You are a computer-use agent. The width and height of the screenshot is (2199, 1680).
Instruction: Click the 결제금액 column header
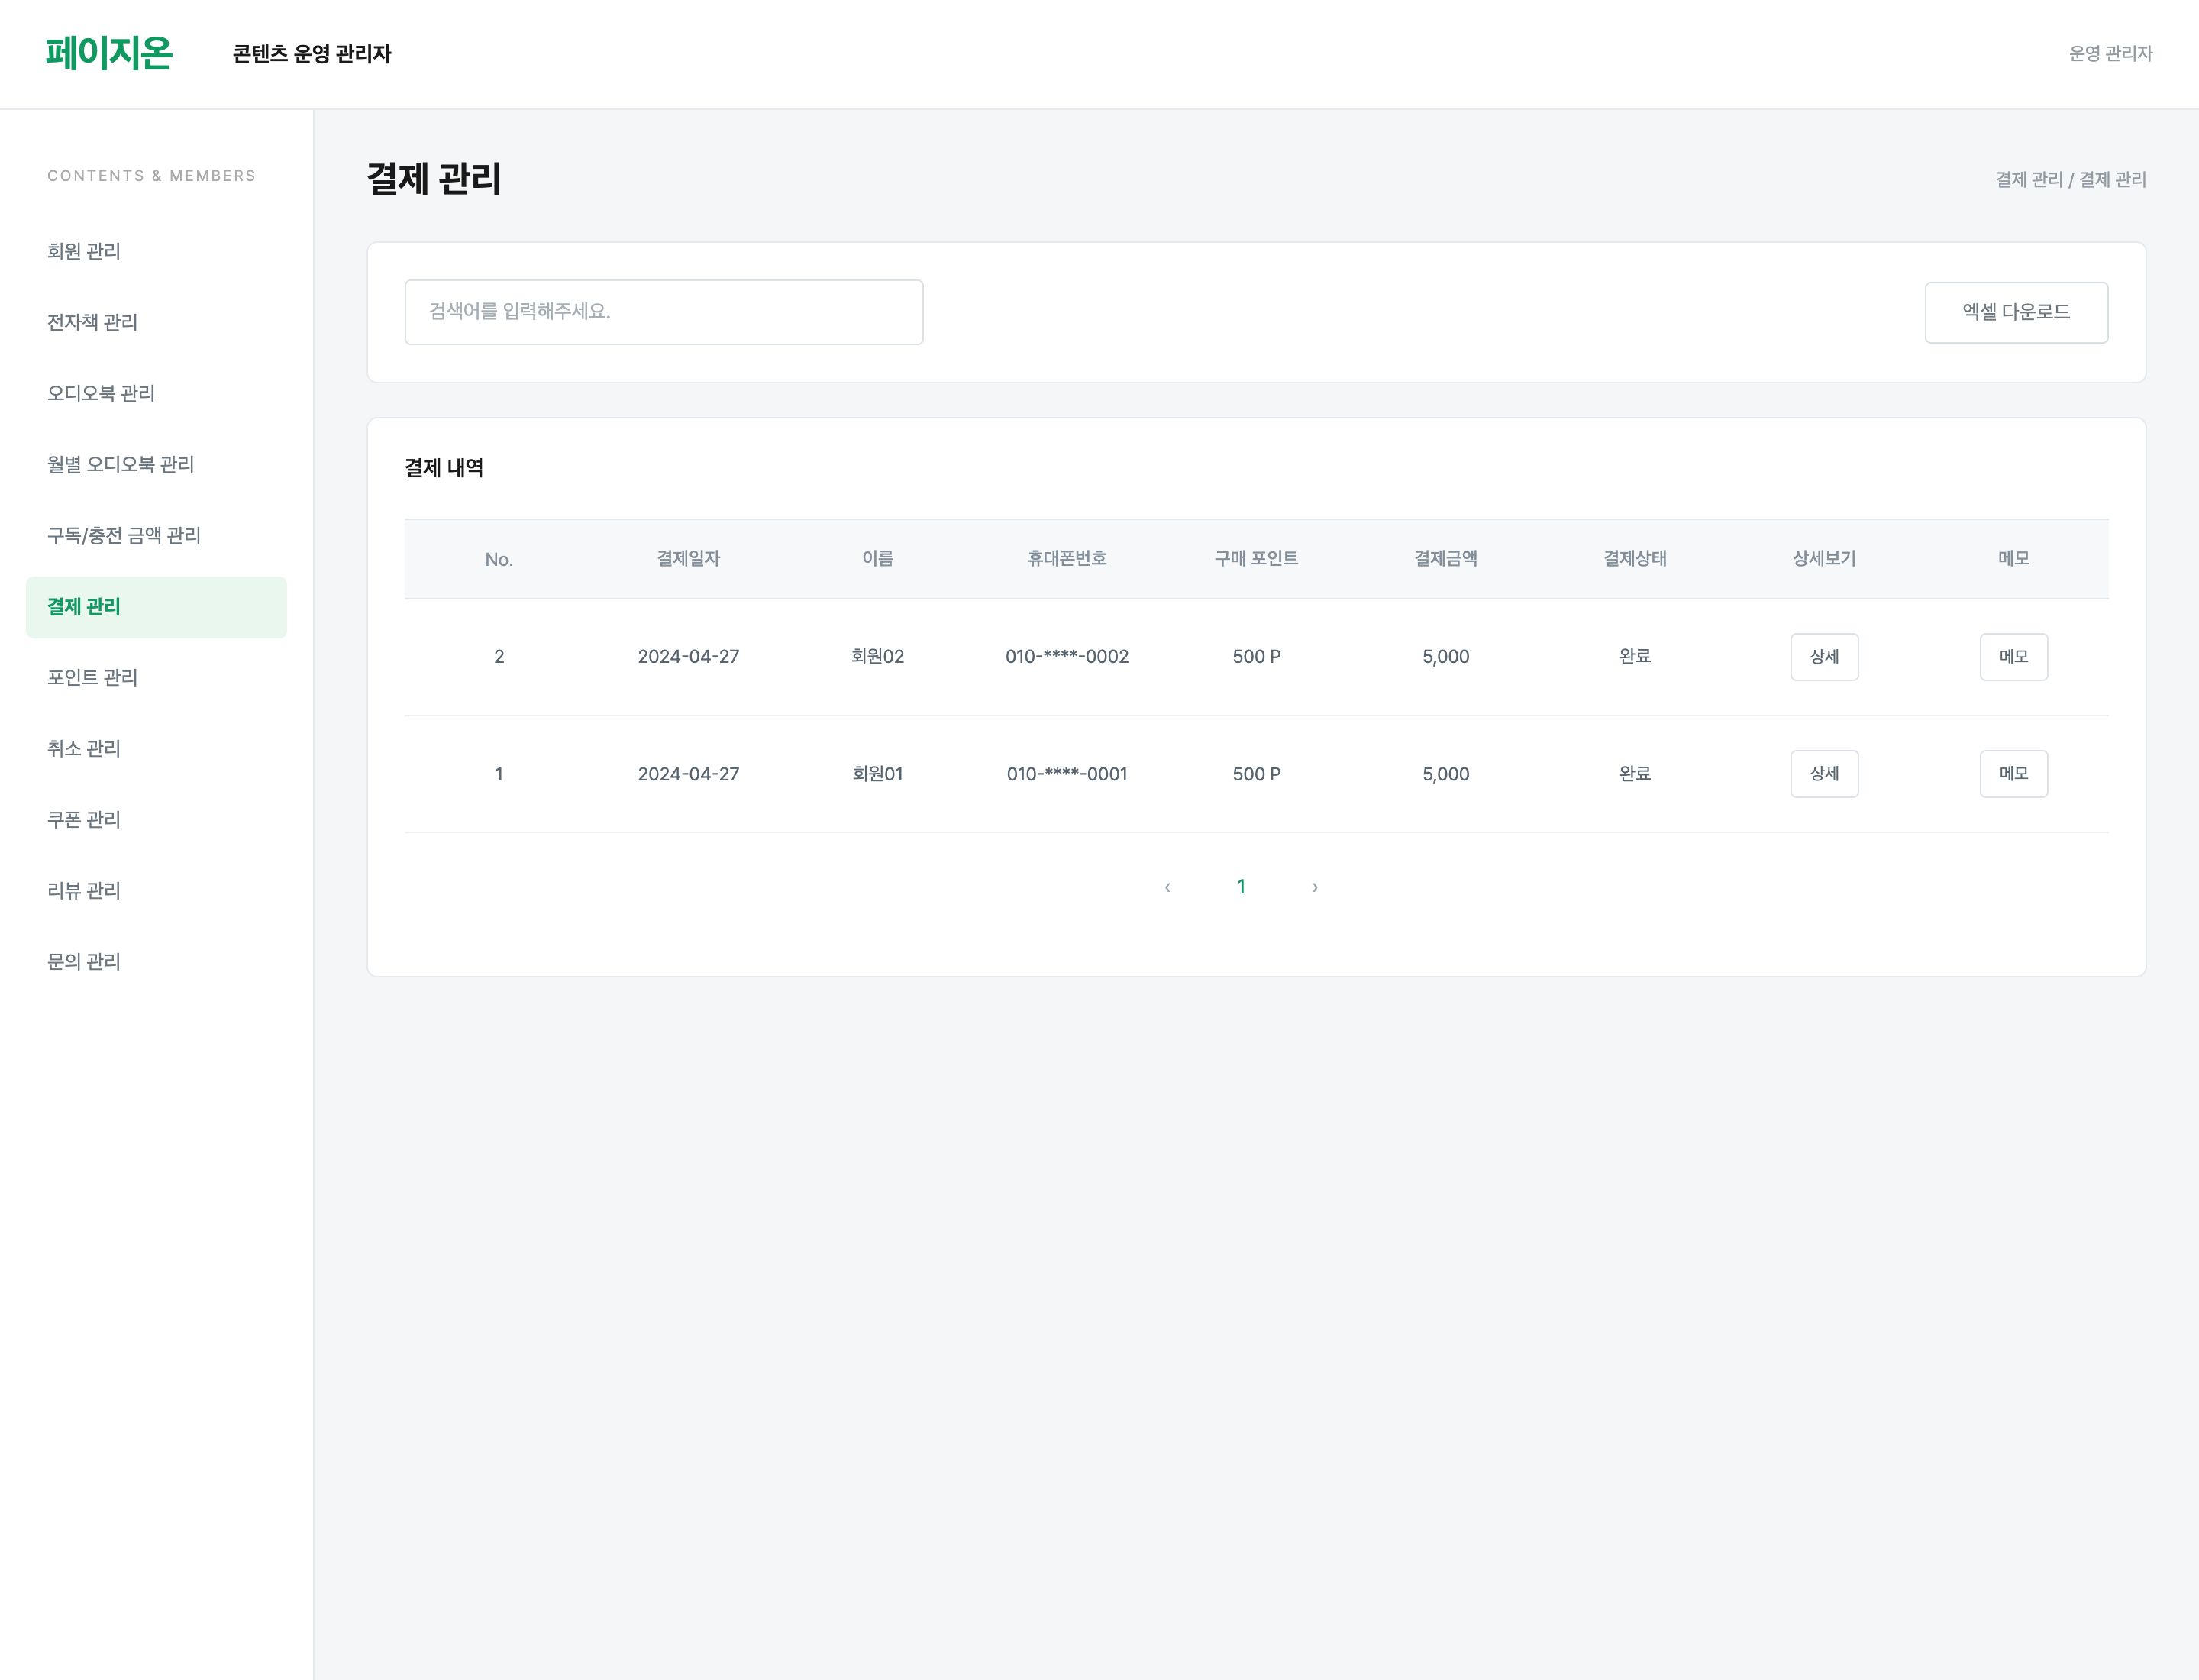point(1445,559)
